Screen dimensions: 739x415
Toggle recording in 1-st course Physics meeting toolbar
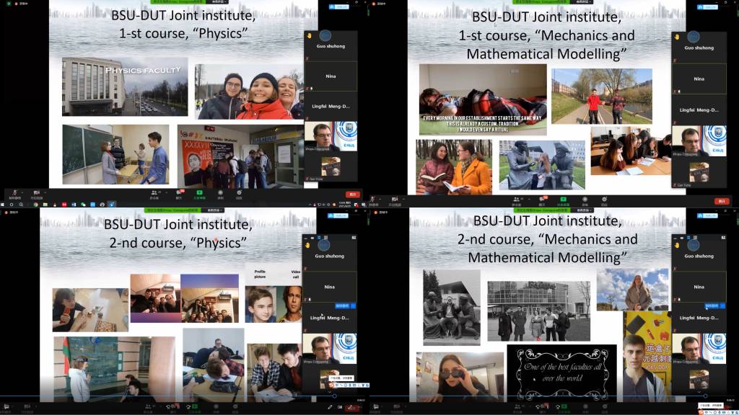(x=221, y=194)
